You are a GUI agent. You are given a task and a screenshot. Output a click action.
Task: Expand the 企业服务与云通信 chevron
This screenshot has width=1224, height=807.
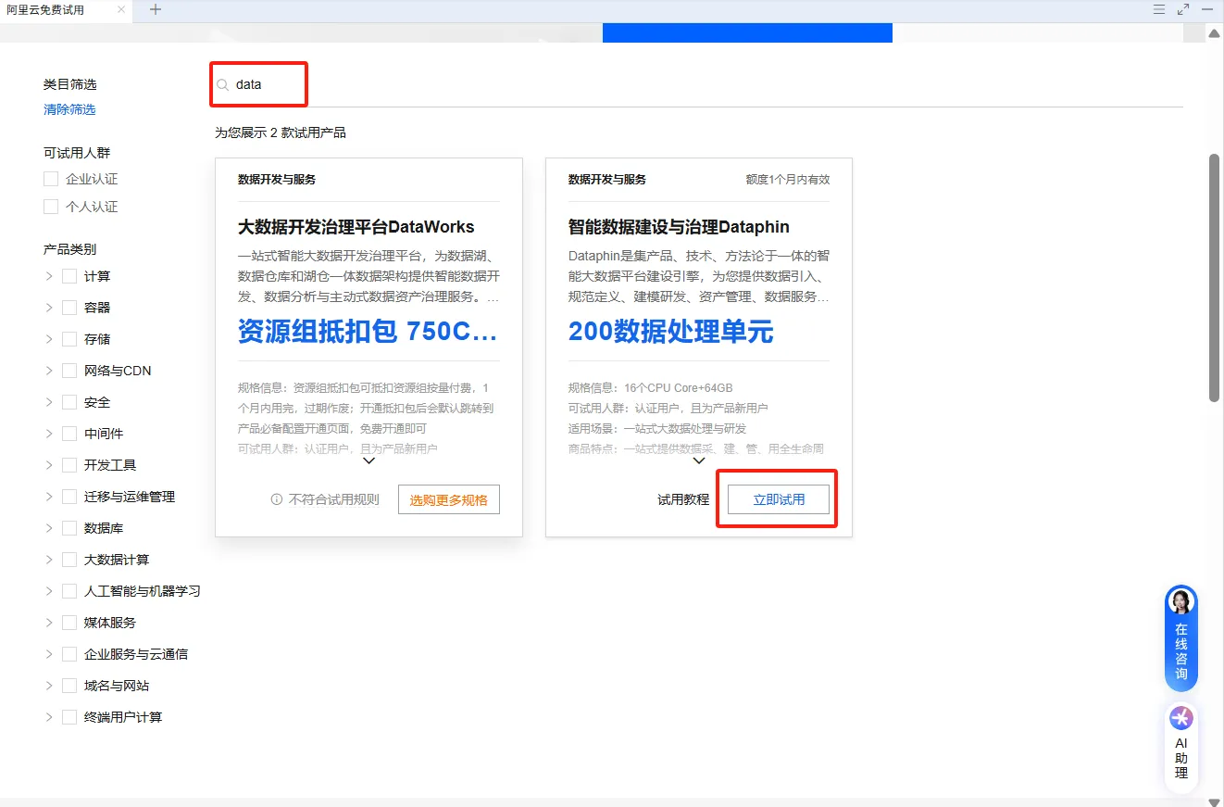pyautogui.click(x=49, y=654)
